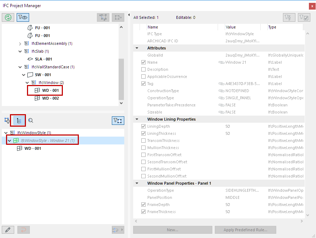
Task: Toggle the filter visible elements eye icon
Action: point(23,17)
